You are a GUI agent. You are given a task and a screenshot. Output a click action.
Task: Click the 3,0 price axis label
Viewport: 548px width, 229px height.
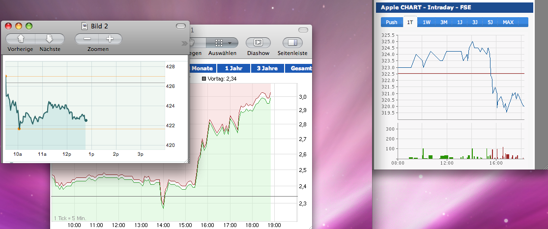(x=302, y=97)
